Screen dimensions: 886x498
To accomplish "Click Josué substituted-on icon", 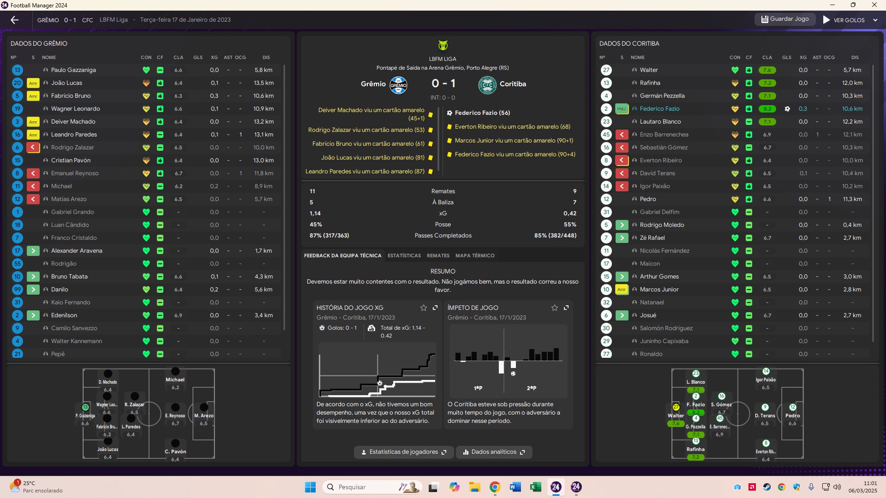I will [622, 315].
